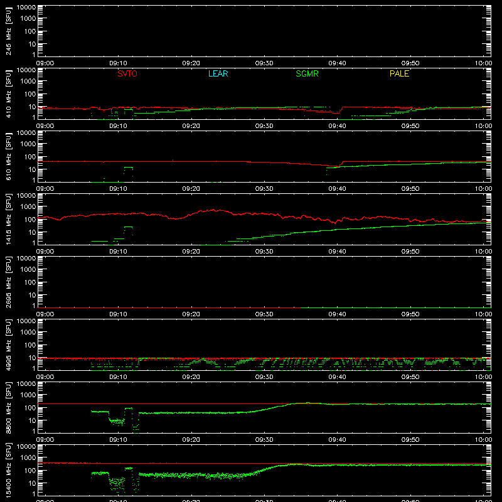
Task: Click the 10000 y-axis value of the 245 MHz panel
Action: click(x=26, y=8)
